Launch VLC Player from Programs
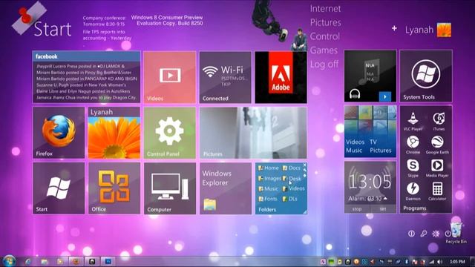The image size is (475, 267). (x=413, y=121)
